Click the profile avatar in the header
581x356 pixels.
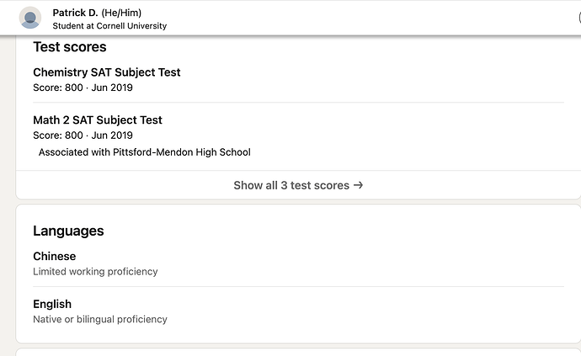point(30,18)
